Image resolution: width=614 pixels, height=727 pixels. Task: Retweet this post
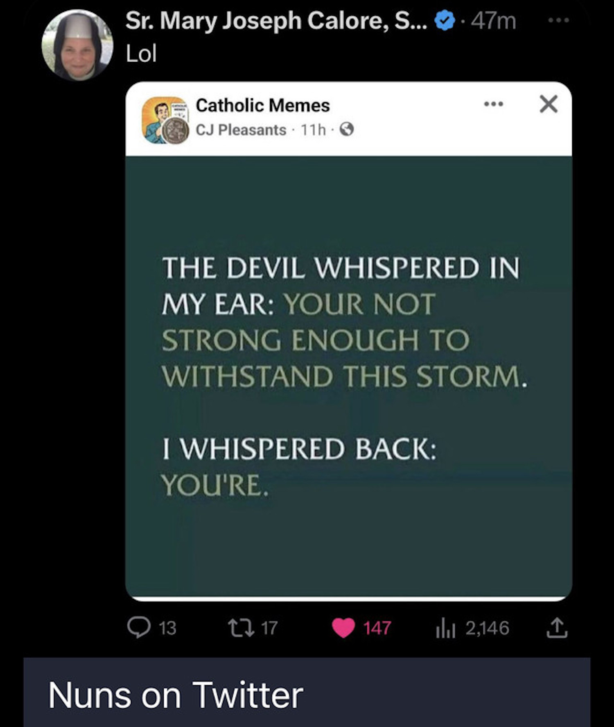tap(241, 627)
